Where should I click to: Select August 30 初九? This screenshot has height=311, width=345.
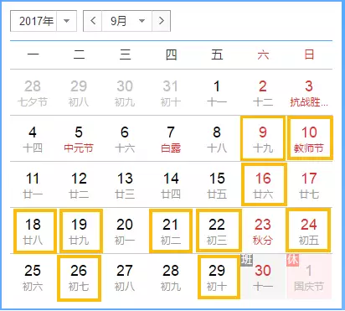(125, 92)
